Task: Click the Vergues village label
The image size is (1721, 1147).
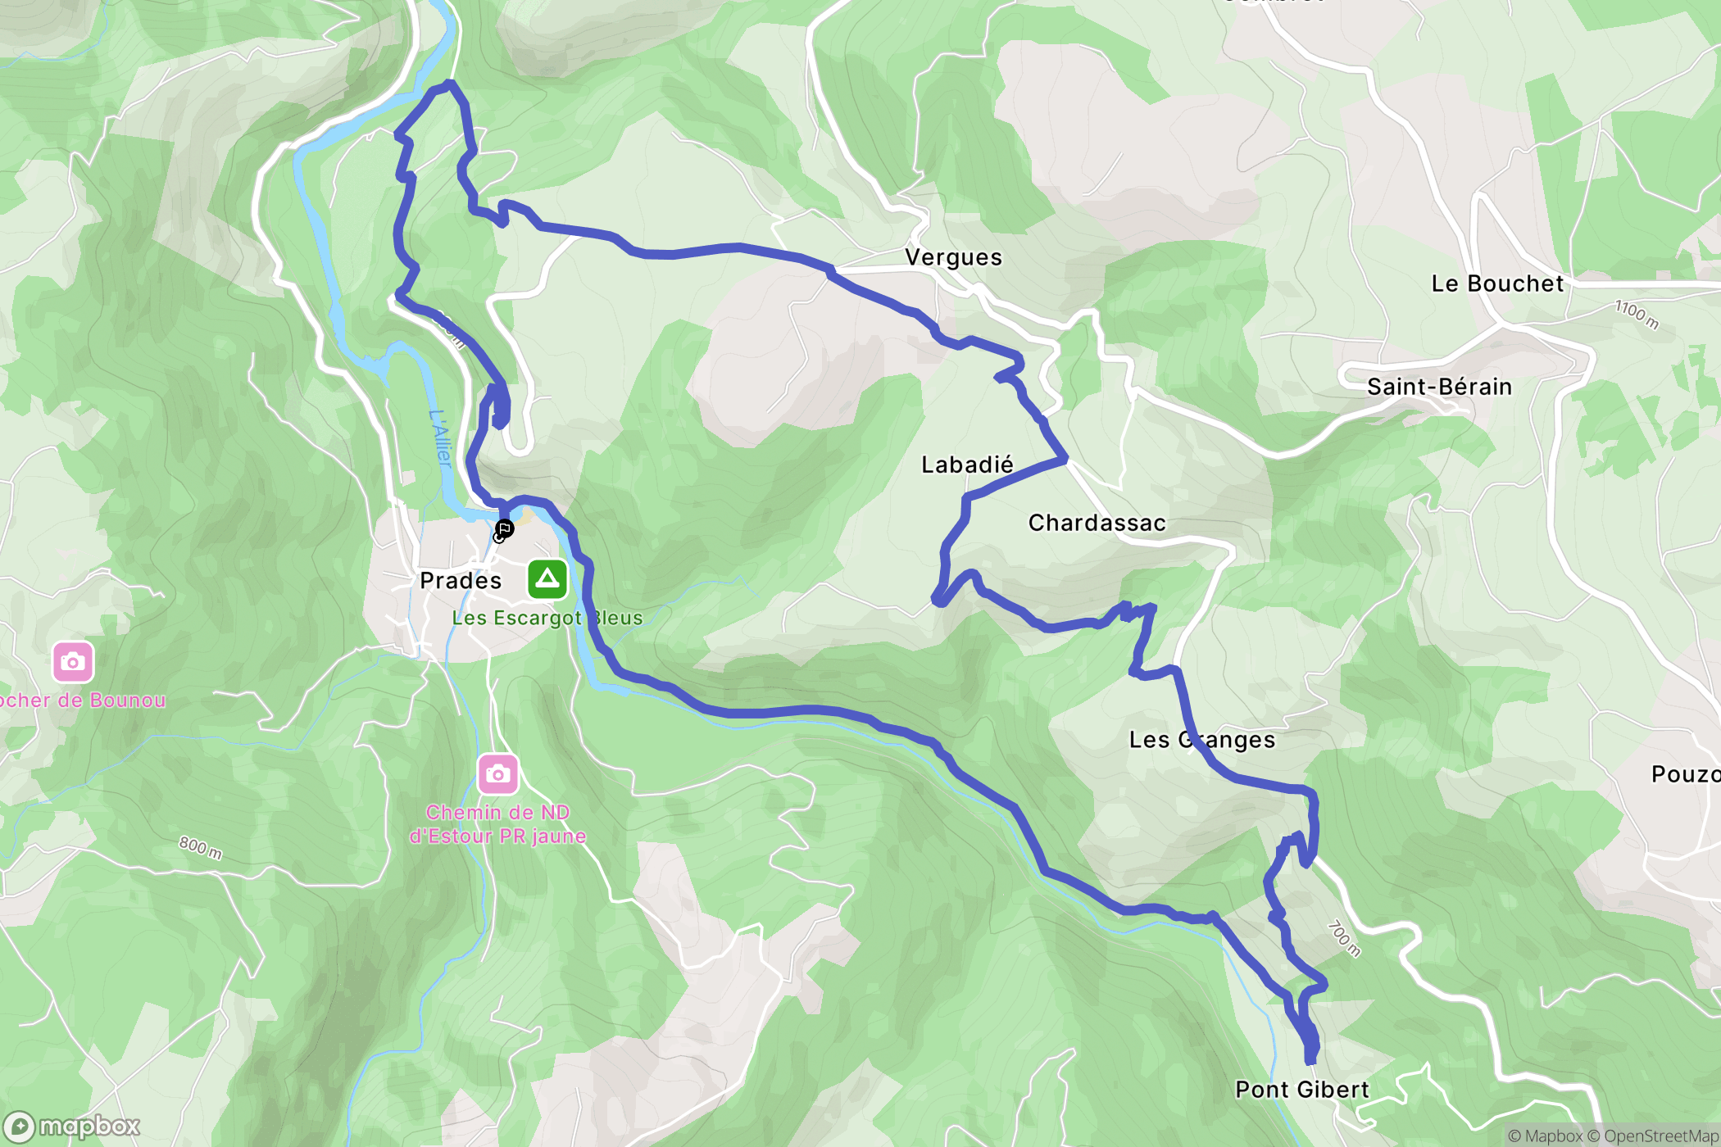Action: coord(954,257)
